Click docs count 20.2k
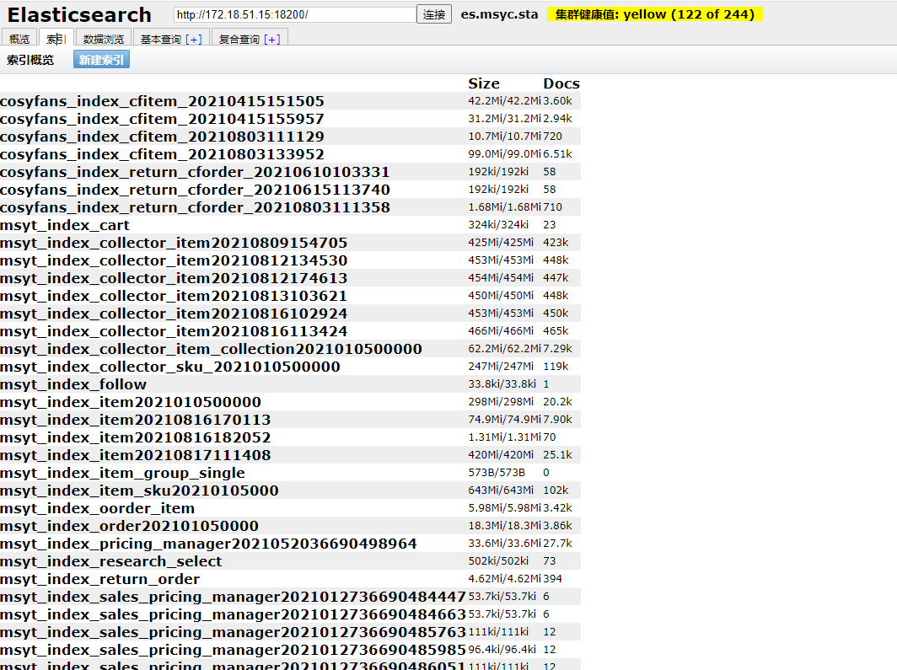Screen dimensions: 897x670 tap(557, 401)
